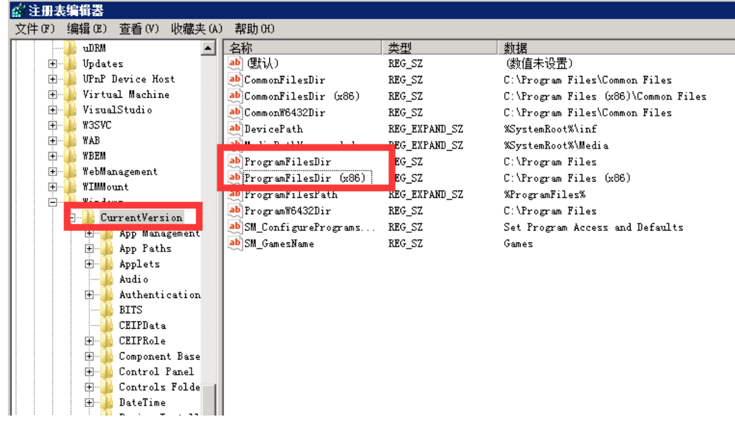
Task: Click the WBEM folder icon
Action: [x=71, y=156]
